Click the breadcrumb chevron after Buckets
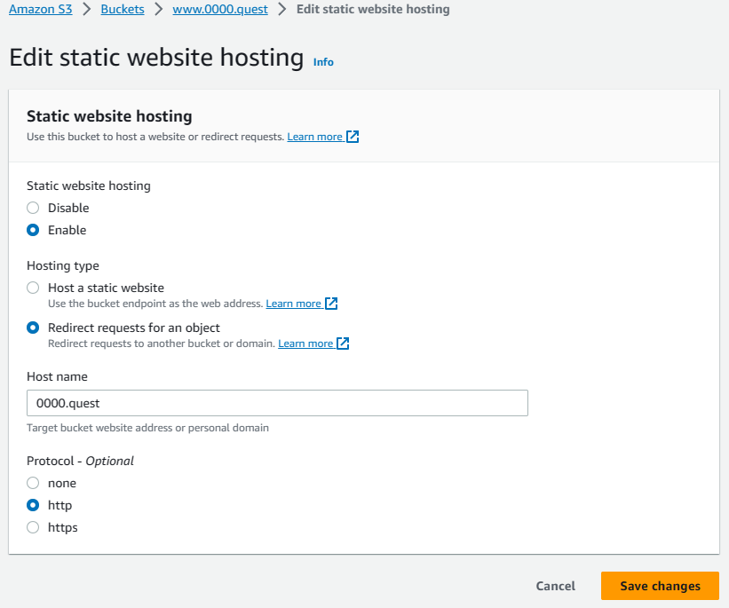729x608 pixels. click(161, 9)
